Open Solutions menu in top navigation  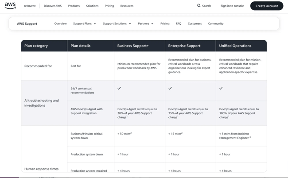[92, 6]
